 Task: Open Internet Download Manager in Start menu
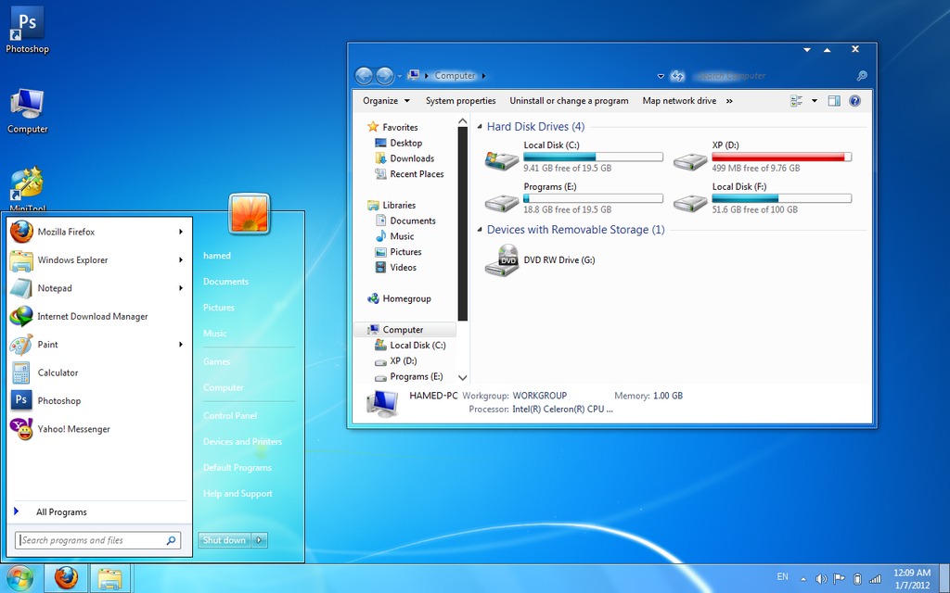(96, 317)
